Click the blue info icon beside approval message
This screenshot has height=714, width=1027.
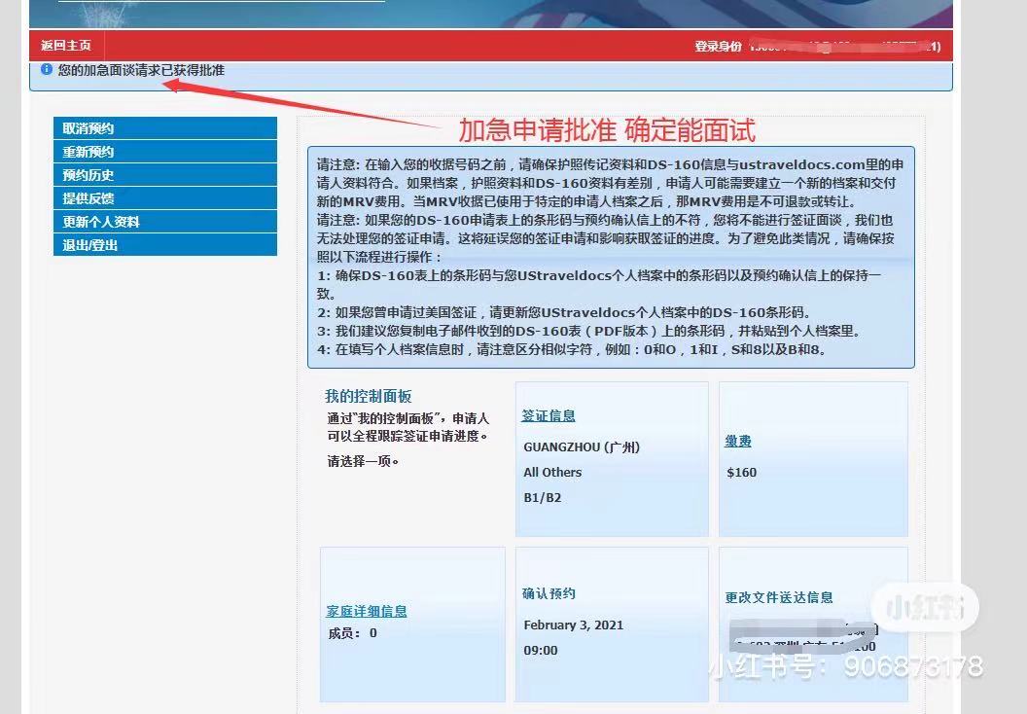coord(47,70)
